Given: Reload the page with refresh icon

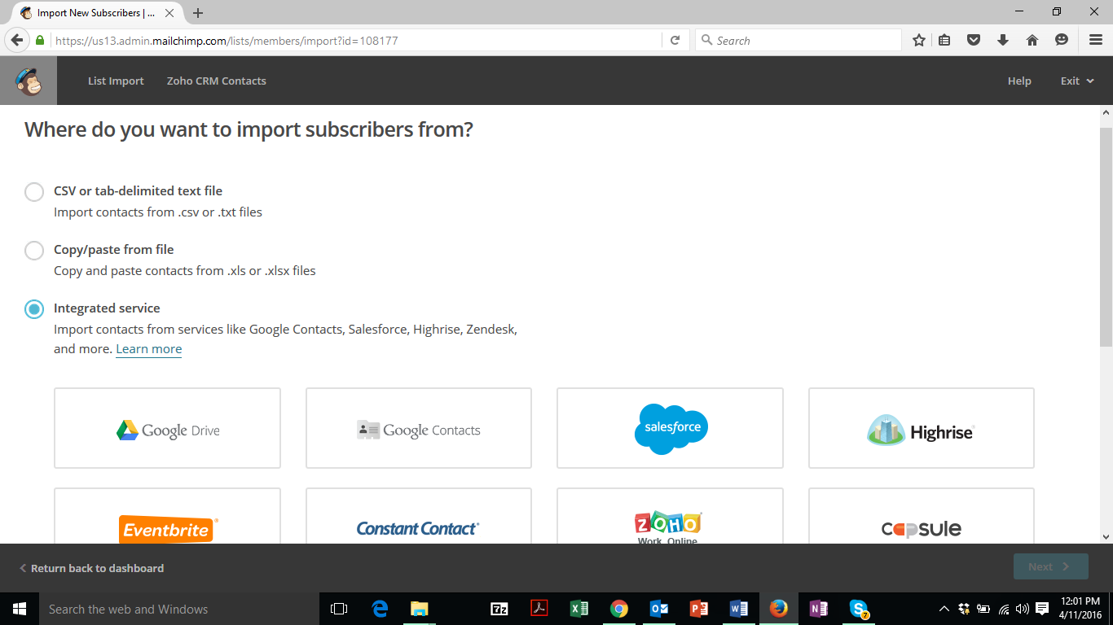Looking at the screenshot, I should click(x=675, y=40).
